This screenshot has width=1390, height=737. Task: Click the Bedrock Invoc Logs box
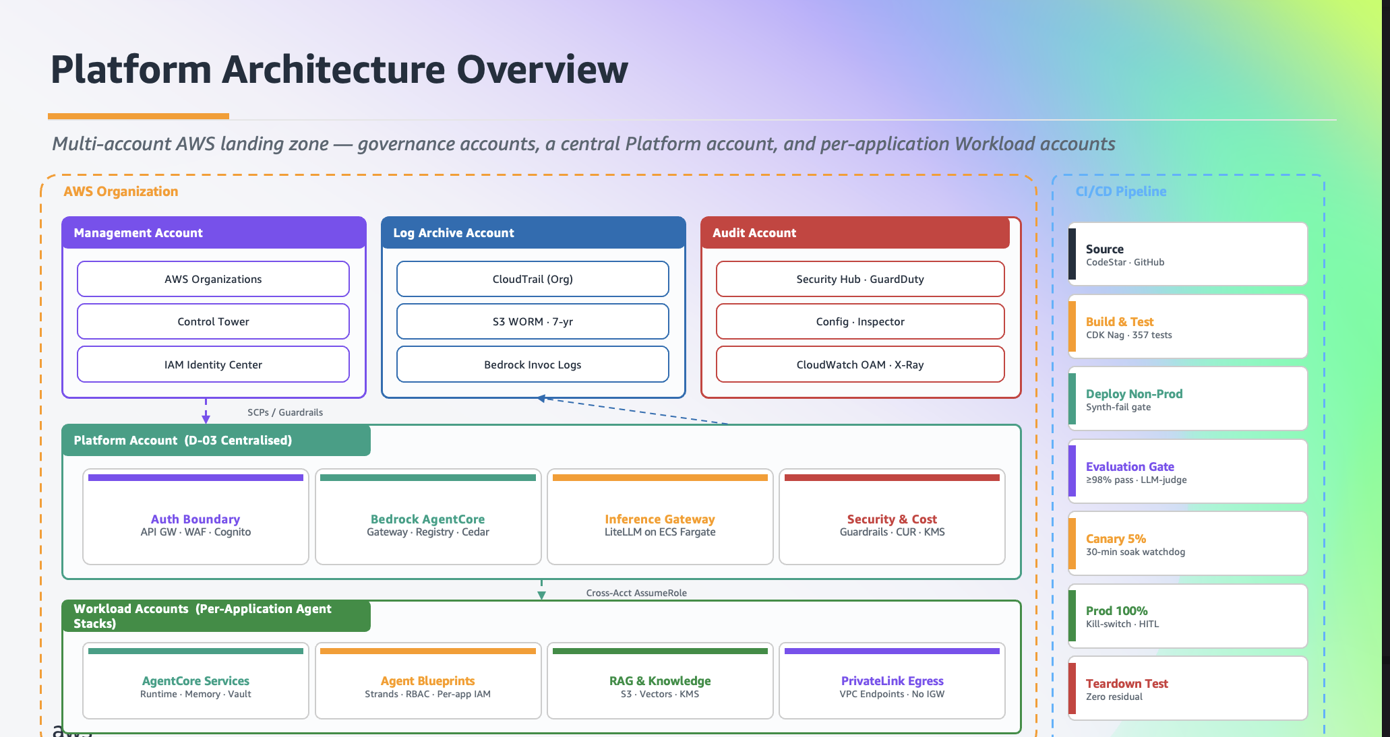click(x=533, y=364)
